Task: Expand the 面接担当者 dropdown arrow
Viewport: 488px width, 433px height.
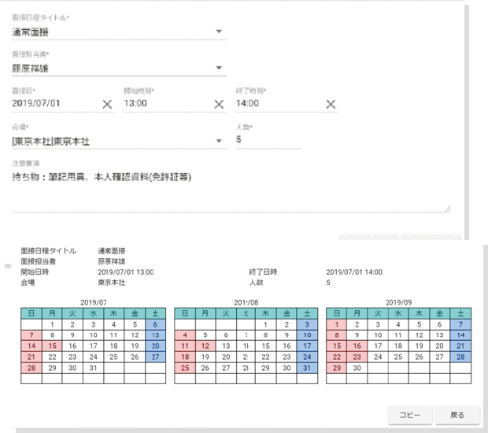Action: [219, 68]
